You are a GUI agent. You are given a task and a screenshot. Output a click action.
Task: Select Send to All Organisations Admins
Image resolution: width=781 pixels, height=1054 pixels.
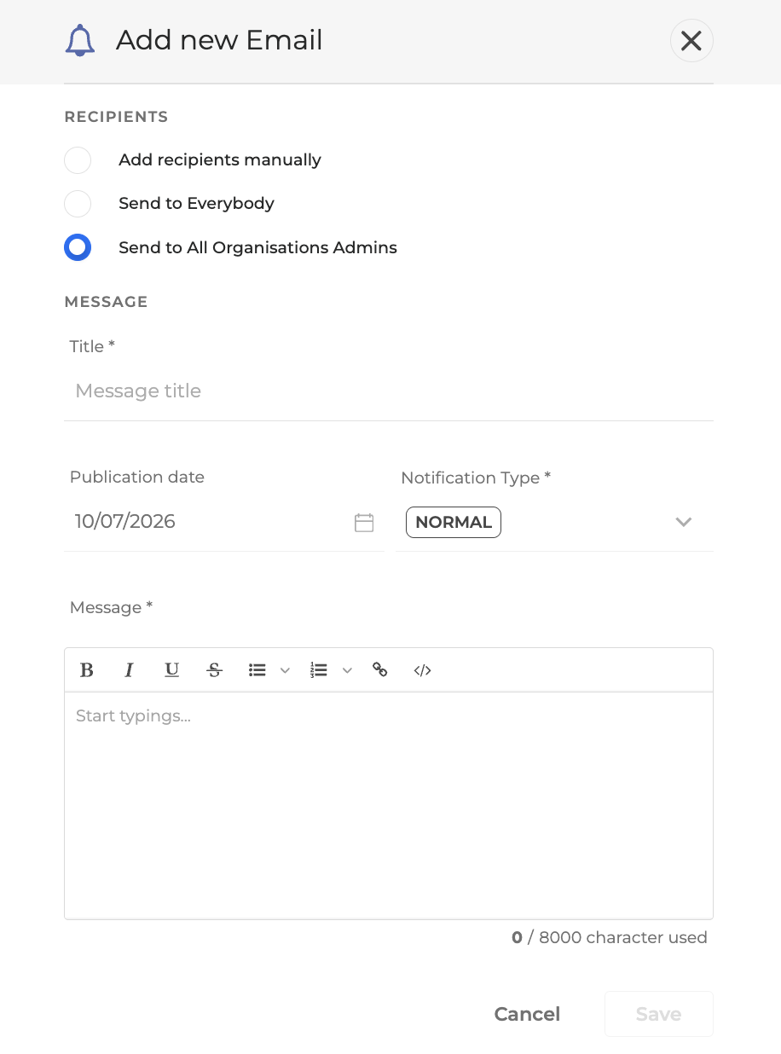click(x=78, y=248)
